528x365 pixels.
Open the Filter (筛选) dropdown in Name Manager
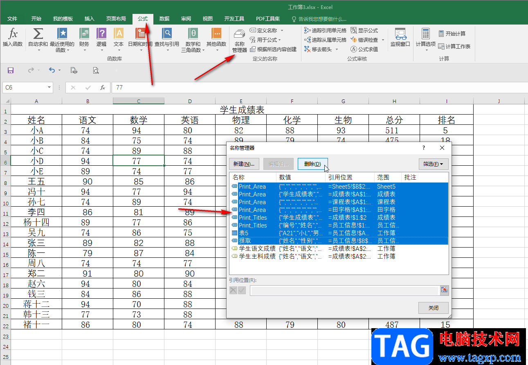point(434,164)
